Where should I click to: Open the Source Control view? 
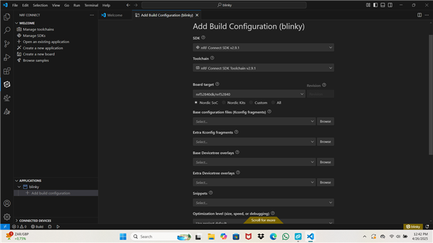tap(7, 44)
